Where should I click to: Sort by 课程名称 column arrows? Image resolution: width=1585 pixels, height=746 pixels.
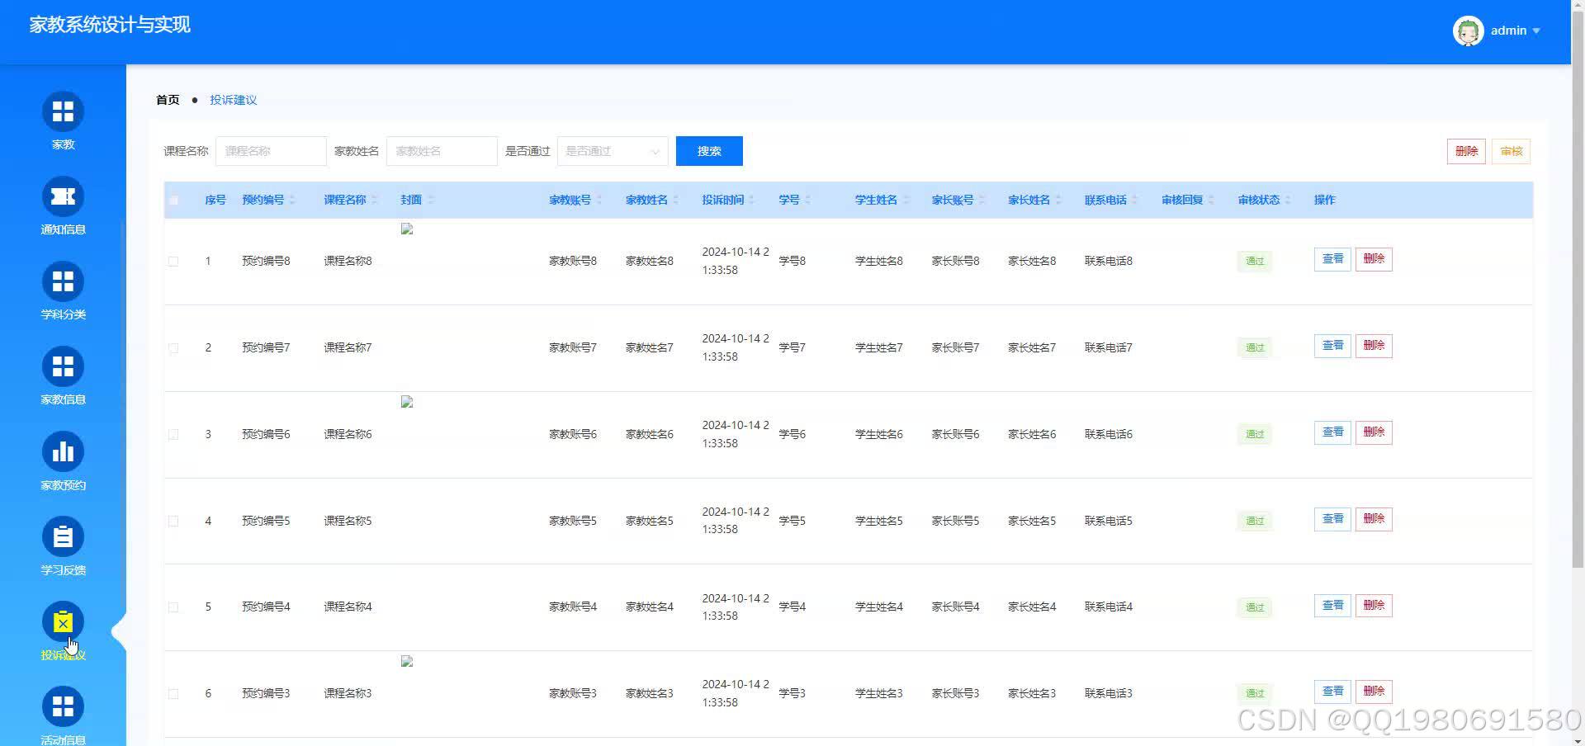(374, 200)
